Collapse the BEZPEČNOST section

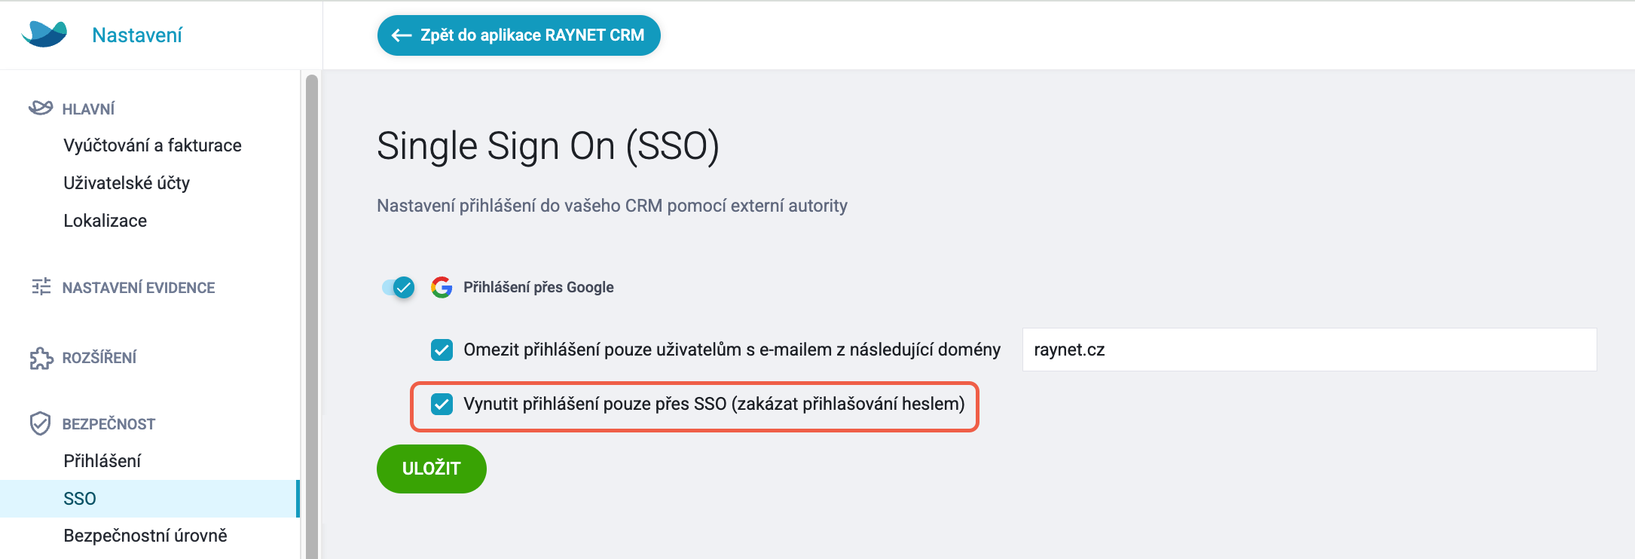(x=108, y=424)
